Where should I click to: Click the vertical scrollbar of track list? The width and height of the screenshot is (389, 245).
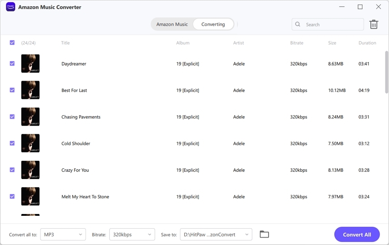pyautogui.click(x=386, y=72)
